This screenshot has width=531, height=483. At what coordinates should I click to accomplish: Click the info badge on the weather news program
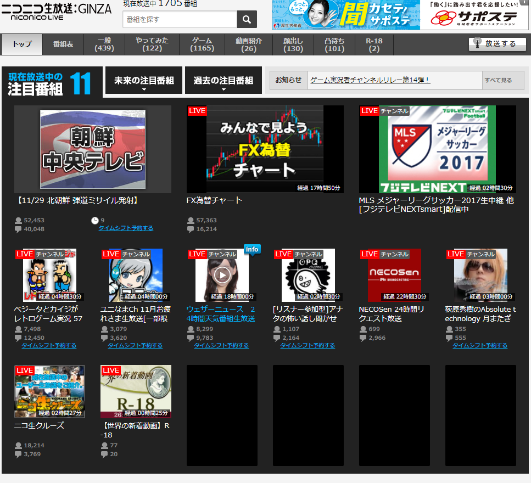[x=252, y=250]
